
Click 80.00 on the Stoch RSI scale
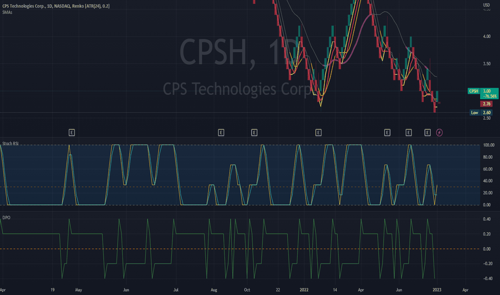[488, 157]
